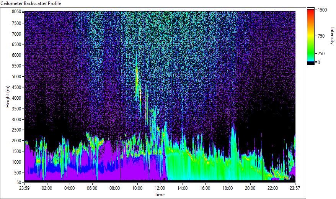The height and width of the screenshot is (199, 336).
Task: Select the 1500 value on intensity scale
Action: click(322, 10)
